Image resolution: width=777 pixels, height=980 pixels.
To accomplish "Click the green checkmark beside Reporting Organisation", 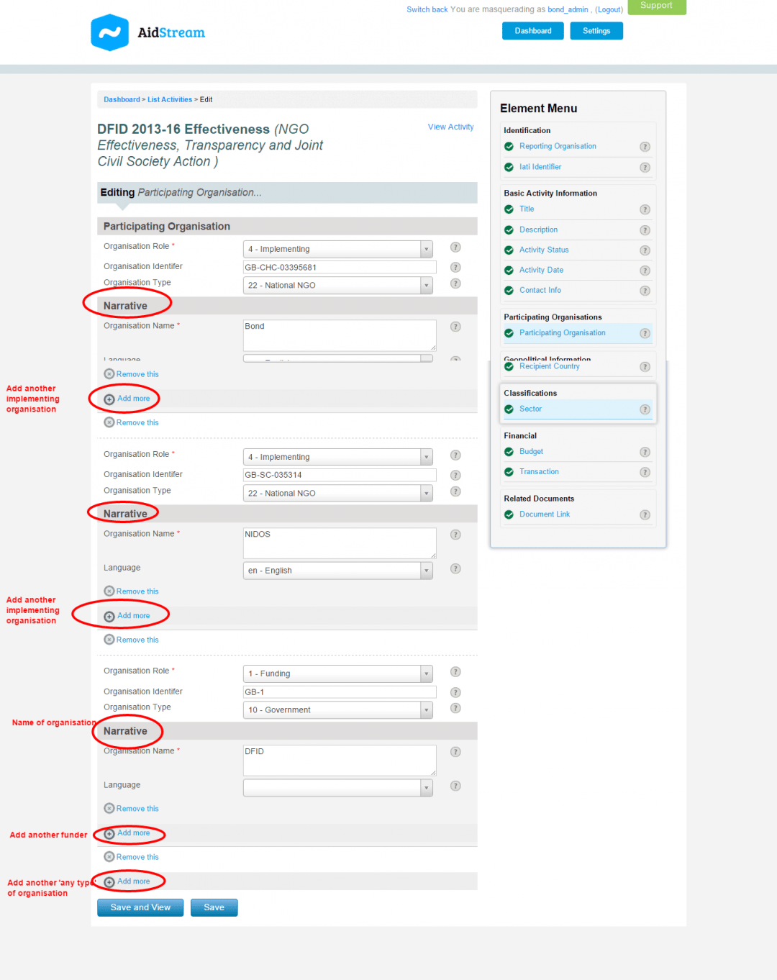I will [509, 146].
